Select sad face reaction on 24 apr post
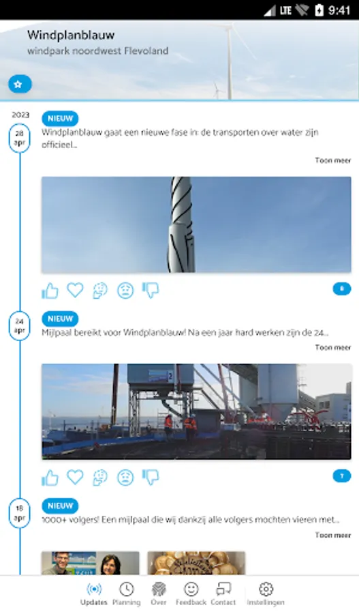 pos(125,478)
